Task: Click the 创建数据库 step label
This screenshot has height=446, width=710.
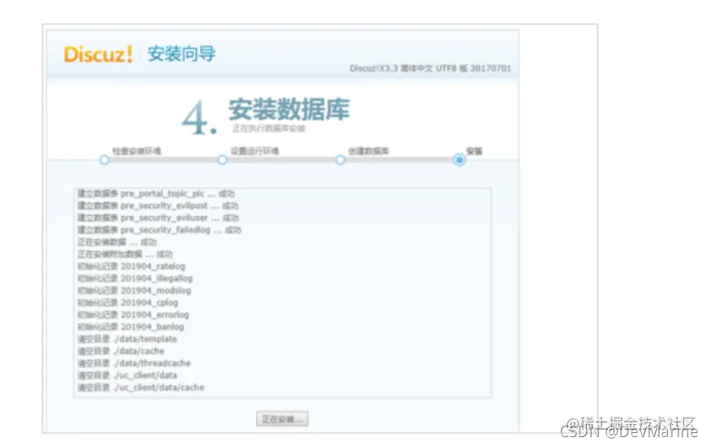Action: click(368, 151)
